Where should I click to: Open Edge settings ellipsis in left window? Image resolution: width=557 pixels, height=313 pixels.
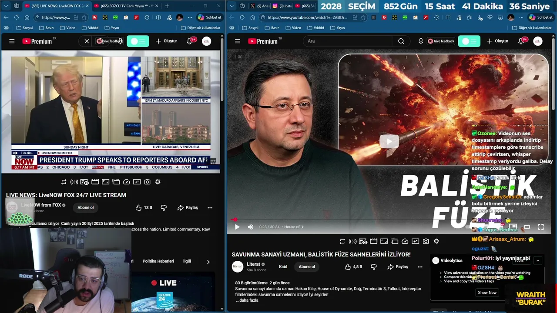click(x=190, y=17)
